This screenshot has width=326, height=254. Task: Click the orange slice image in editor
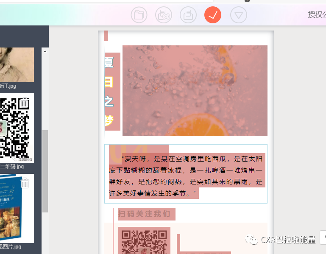tap(195, 91)
